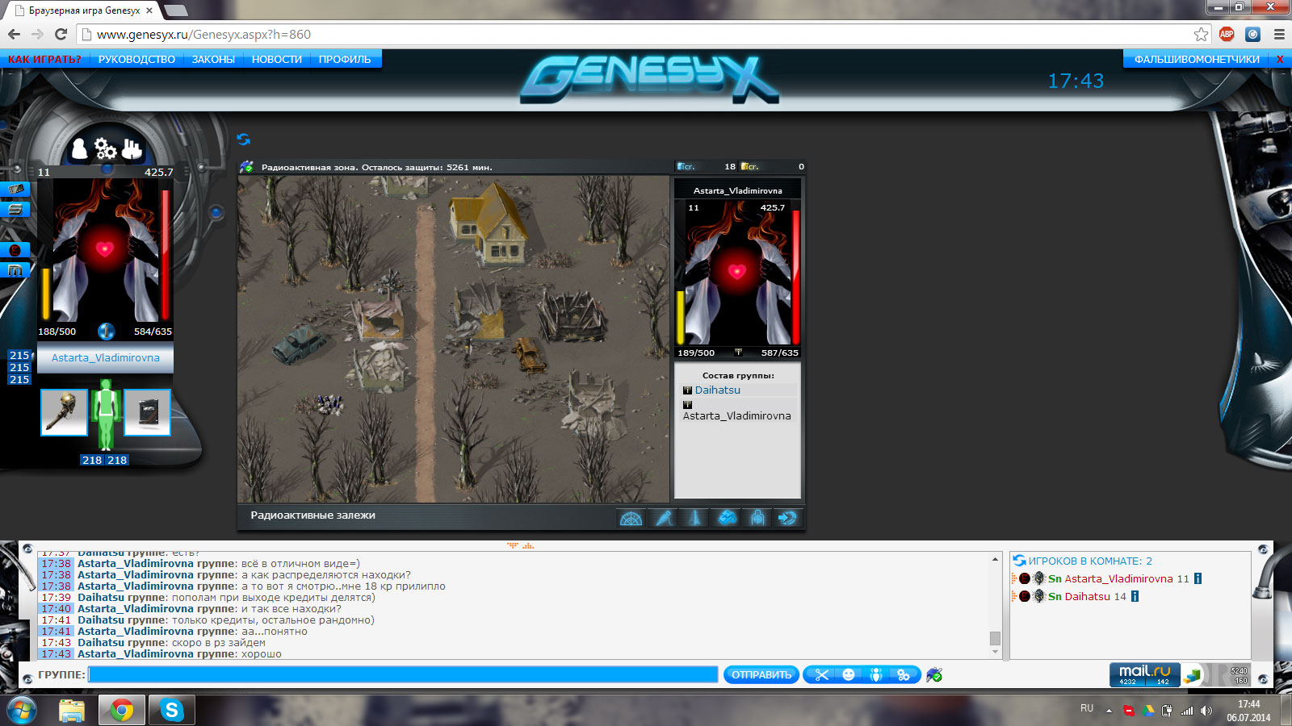Screen dimensions: 1292x726
Task: Open the factory icon above the avatar
Action: pos(132,148)
